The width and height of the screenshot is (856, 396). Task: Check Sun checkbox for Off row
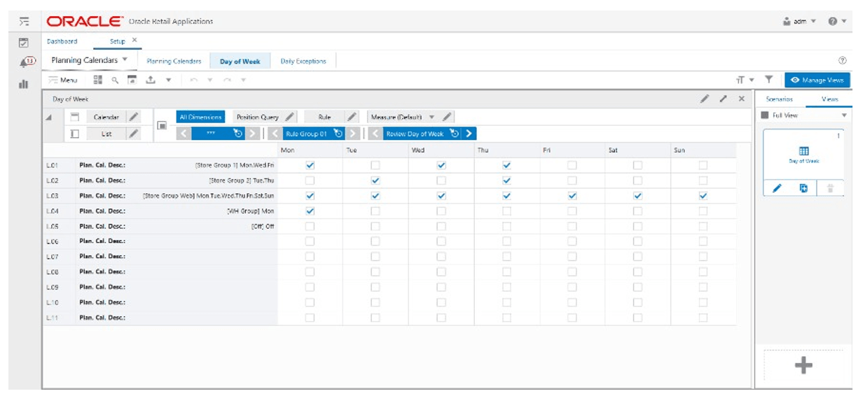(x=703, y=226)
